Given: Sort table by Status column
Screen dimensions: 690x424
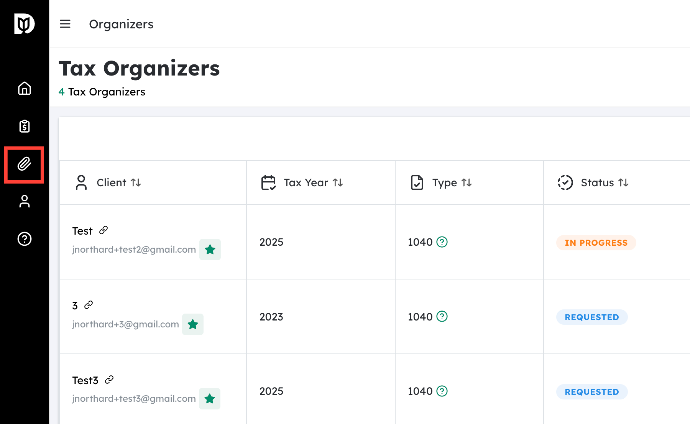Looking at the screenshot, I should pos(623,182).
